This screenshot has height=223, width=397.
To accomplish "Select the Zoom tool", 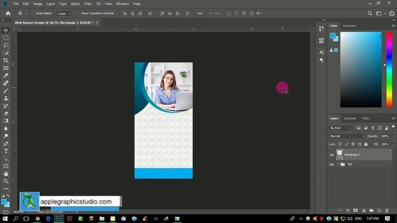I will point(6,181).
